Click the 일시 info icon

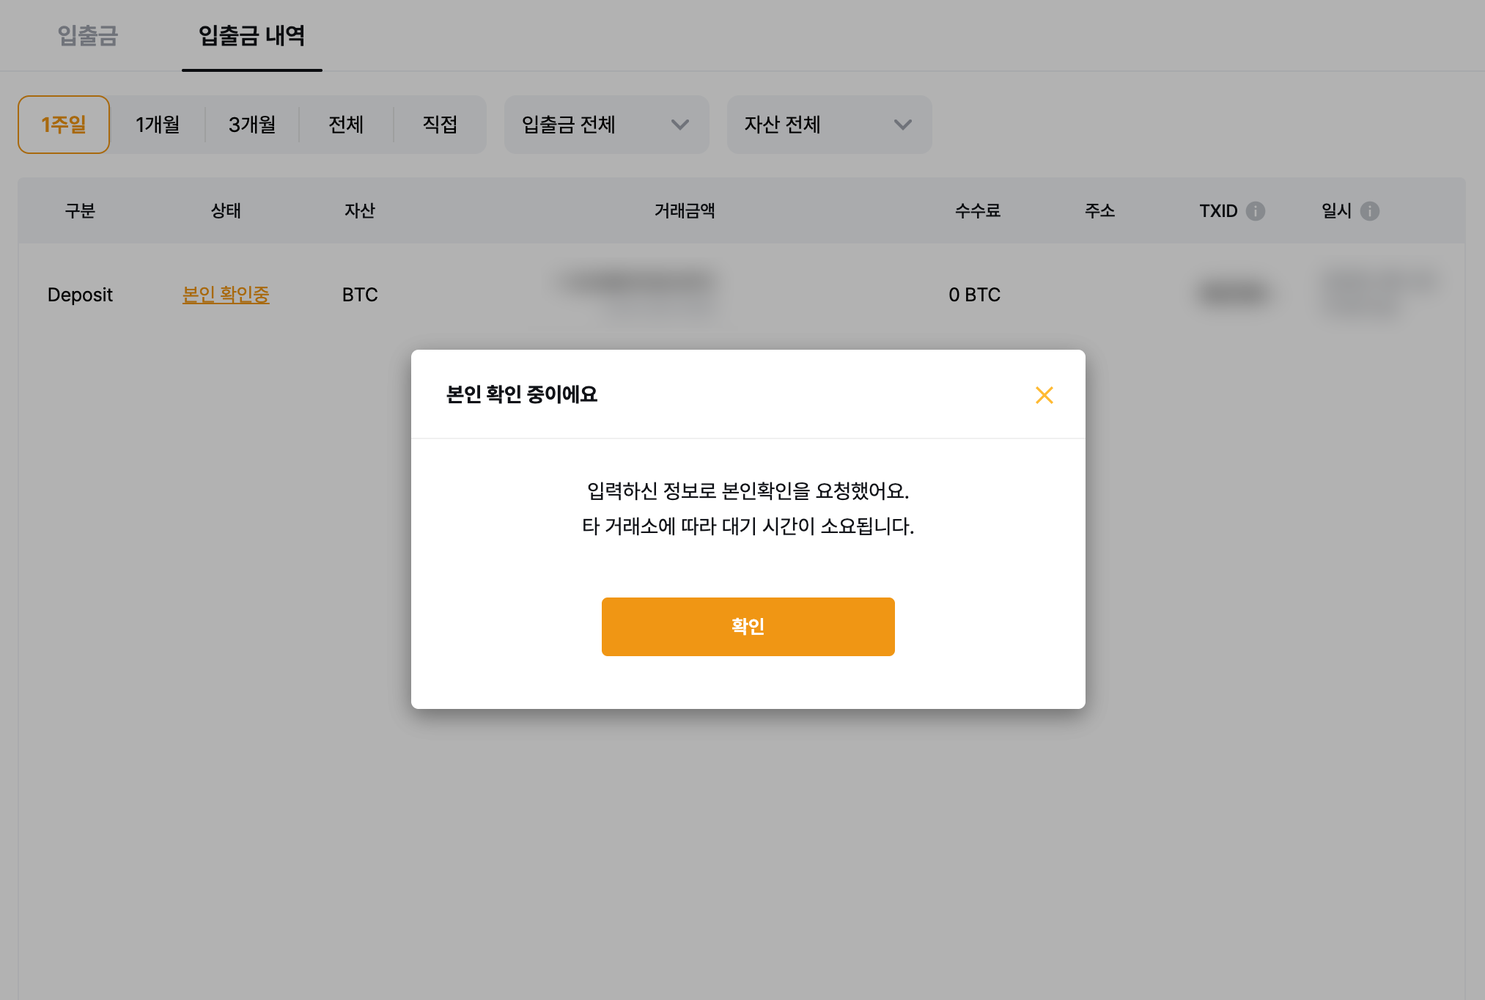(1369, 211)
